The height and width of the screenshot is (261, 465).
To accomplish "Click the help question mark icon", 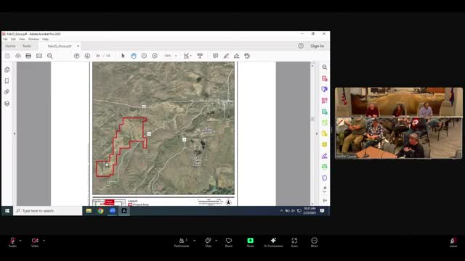I will [301, 46].
